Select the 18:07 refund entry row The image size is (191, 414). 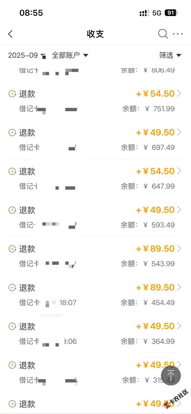point(95,295)
